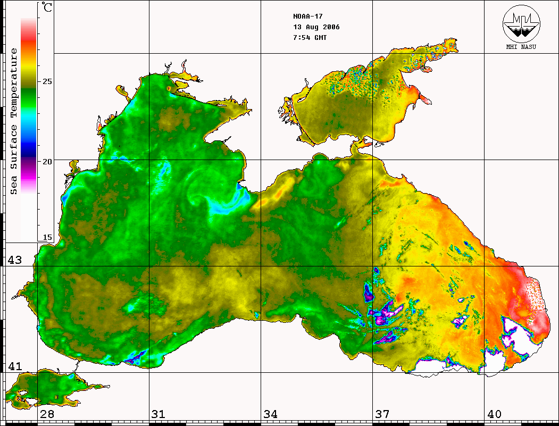Screen dimensions: 559x426
Task: Click the 25 tick label on the temperature scale
Action: click(x=47, y=81)
